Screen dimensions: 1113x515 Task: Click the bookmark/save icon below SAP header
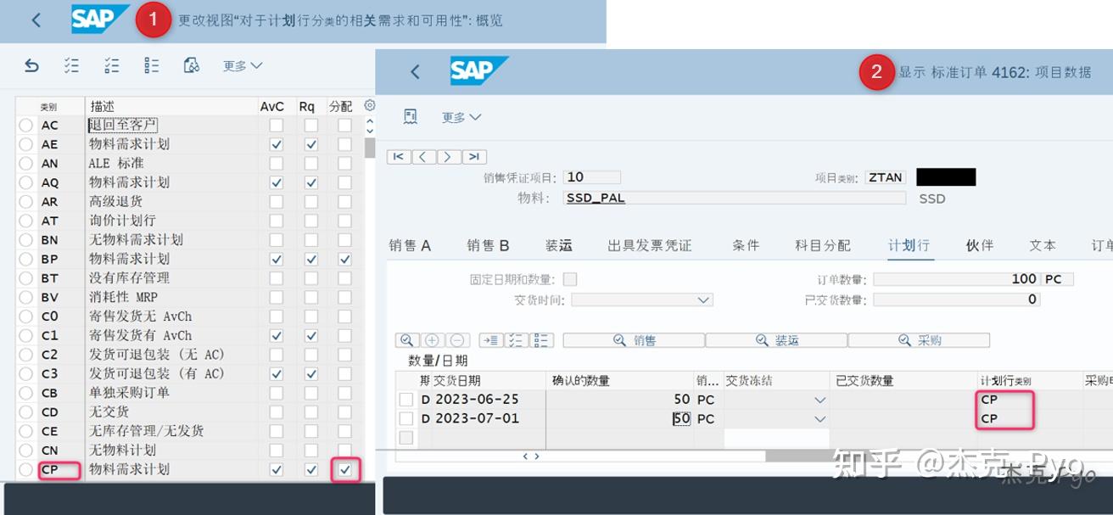pyautogui.click(x=411, y=116)
